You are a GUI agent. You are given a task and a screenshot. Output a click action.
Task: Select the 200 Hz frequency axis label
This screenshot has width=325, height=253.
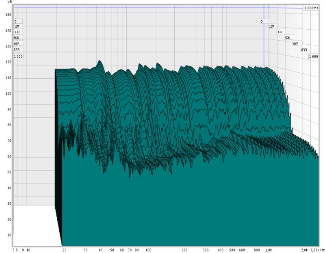pos(184,250)
